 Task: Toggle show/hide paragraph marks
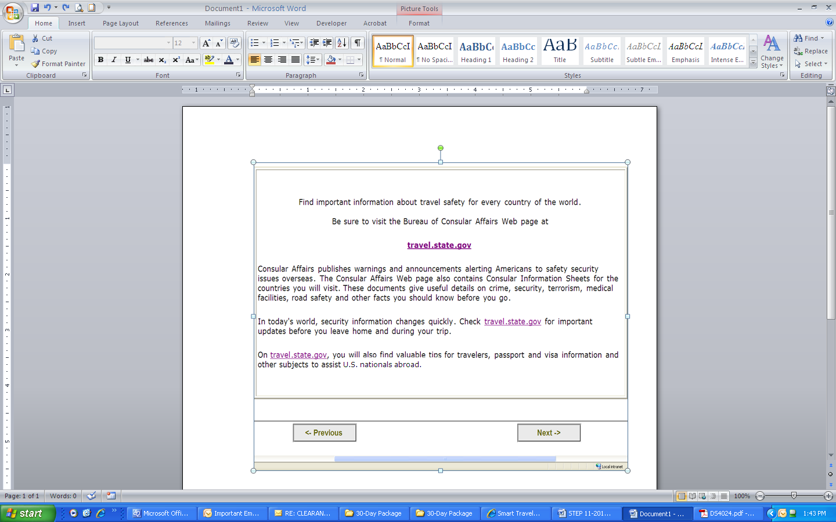pos(358,43)
